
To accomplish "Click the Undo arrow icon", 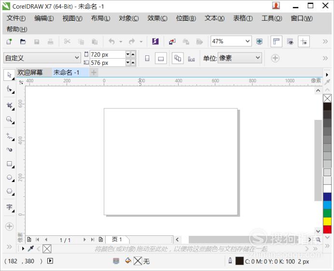I will (x=111, y=41).
